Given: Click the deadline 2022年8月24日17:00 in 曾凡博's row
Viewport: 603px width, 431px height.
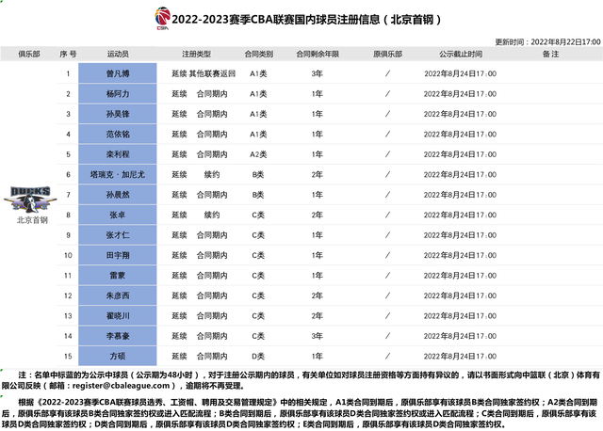Looking at the screenshot, I should [460, 73].
